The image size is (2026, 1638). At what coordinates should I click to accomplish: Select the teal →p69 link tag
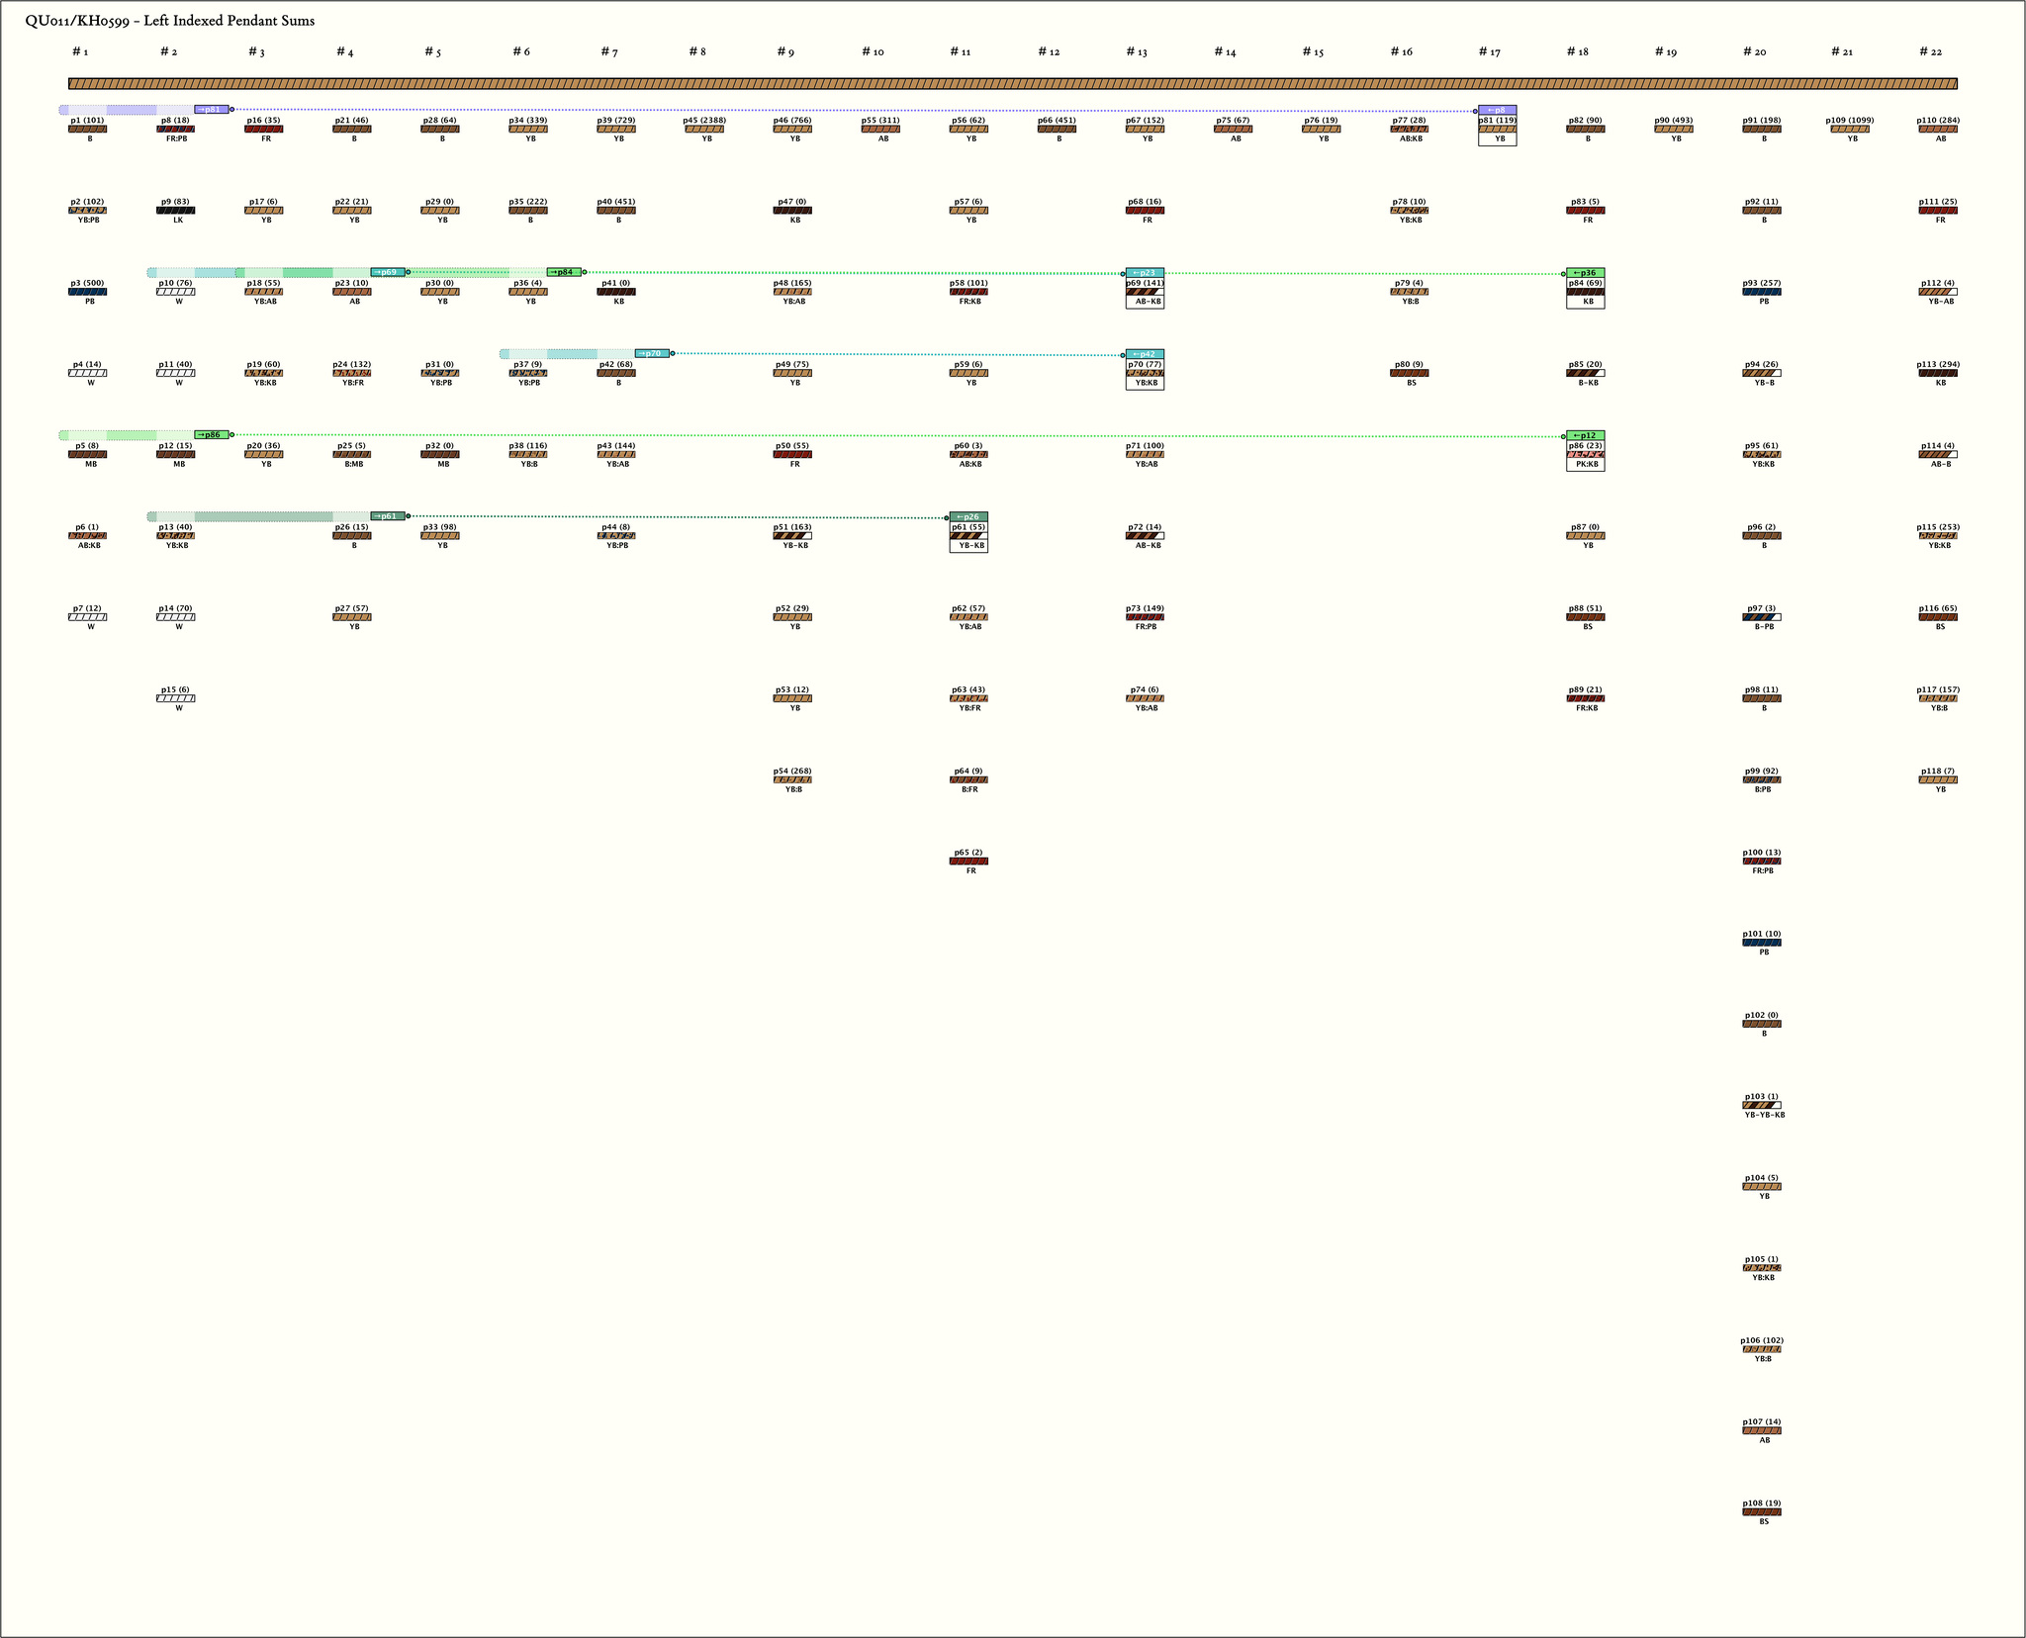pyautogui.click(x=388, y=272)
